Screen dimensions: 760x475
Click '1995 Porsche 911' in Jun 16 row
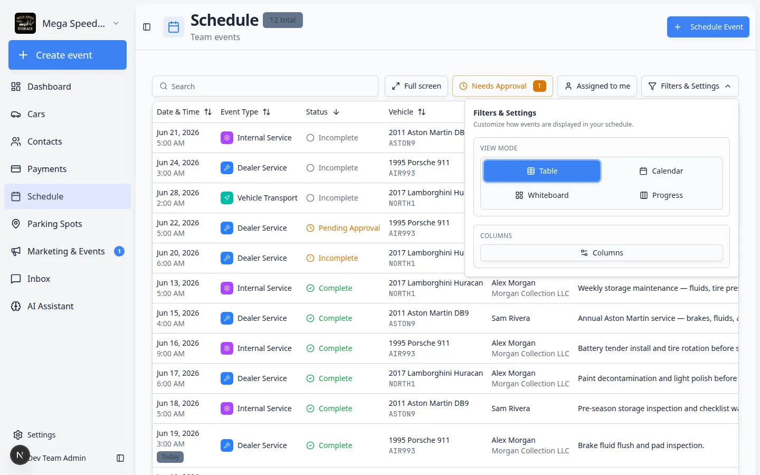coord(419,343)
